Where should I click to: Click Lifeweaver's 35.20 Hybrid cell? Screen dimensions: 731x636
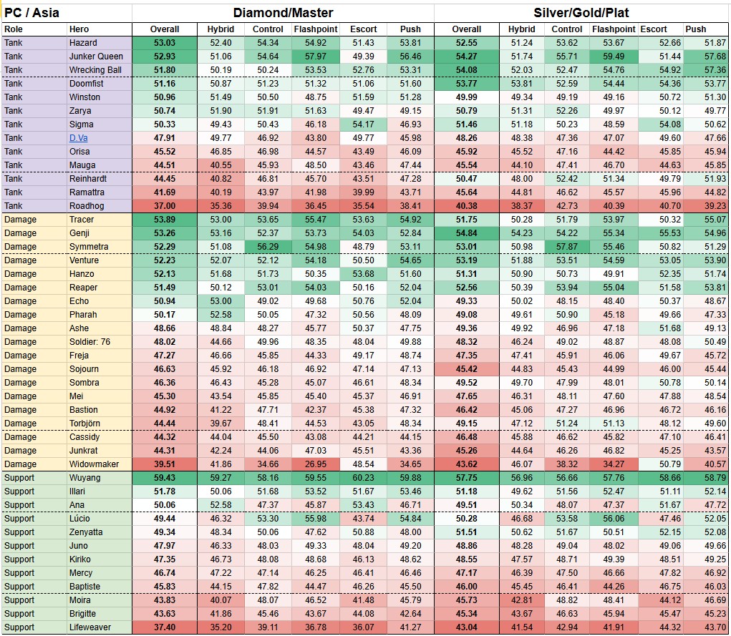pyautogui.click(x=220, y=627)
